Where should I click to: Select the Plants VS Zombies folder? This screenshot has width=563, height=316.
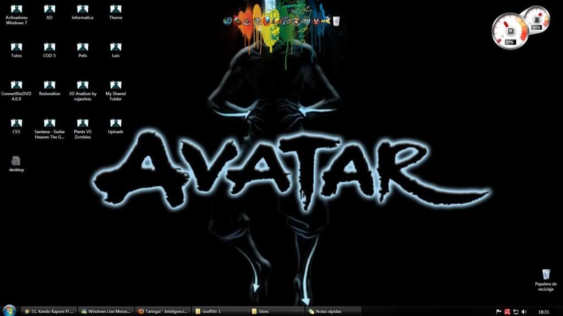click(x=82, y=129)
